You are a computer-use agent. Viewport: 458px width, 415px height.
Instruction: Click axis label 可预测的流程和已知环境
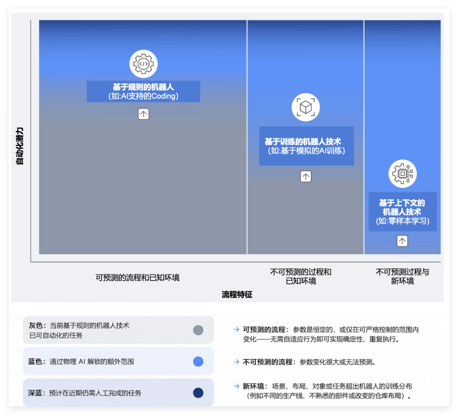click(137, 278)
